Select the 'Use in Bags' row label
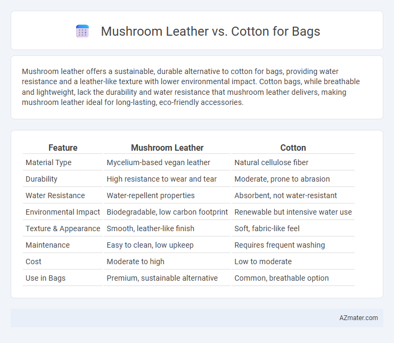Screen dimensions: 394x343 (45, 278)
